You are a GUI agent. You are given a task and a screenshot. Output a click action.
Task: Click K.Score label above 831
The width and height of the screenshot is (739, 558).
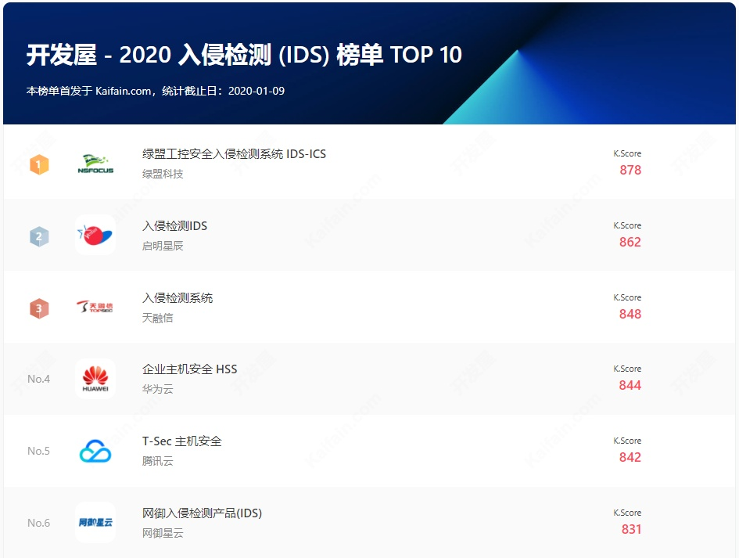click(x=627, y=513)
